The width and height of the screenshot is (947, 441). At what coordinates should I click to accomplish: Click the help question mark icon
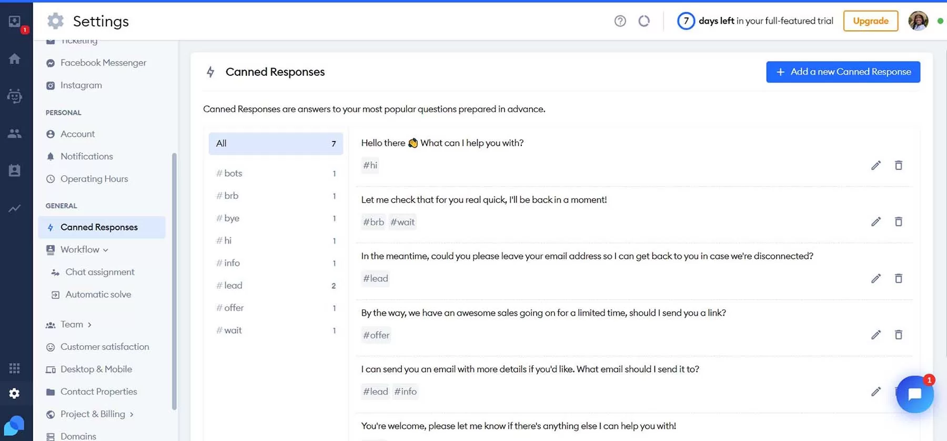point(620,21)
